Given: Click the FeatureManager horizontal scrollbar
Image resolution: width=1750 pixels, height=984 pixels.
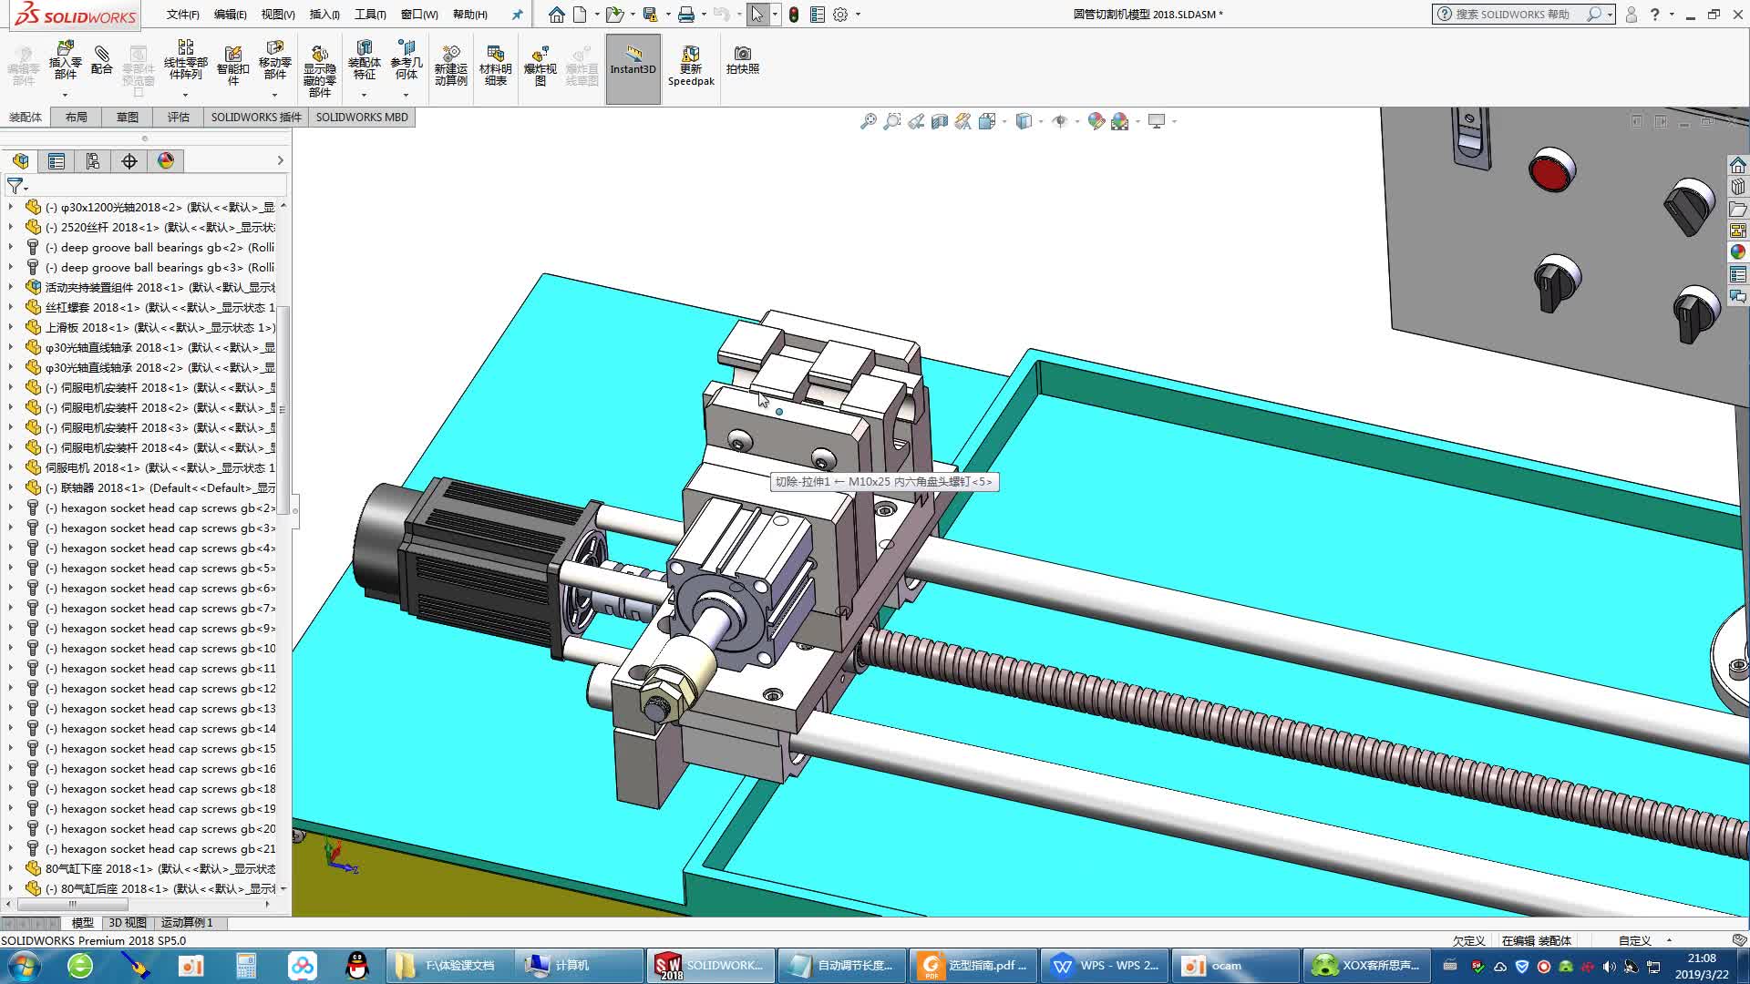Looking at the screenshot, I should click(71, 904).
